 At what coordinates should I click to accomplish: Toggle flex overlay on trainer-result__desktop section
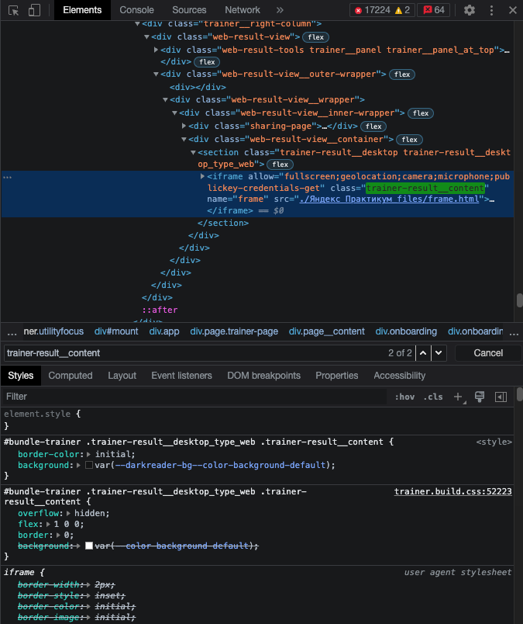tap(279, 164)
